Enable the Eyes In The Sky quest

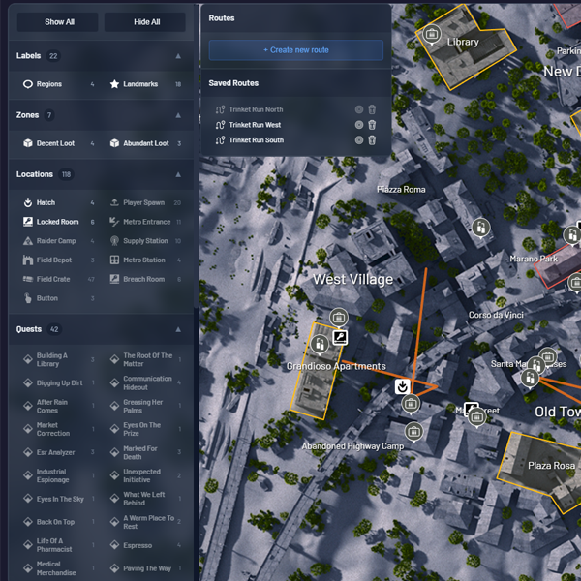(58, 499)
